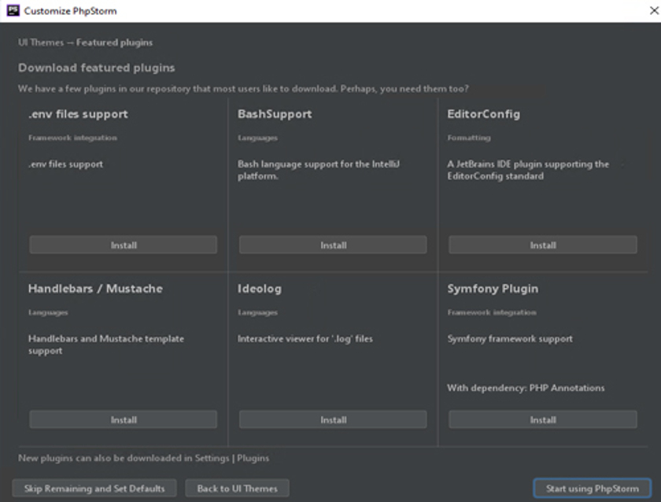Close the Customize PhpStorm dialog
The image size is (661, 502).
pyautogui.click(x=654, y=10)
